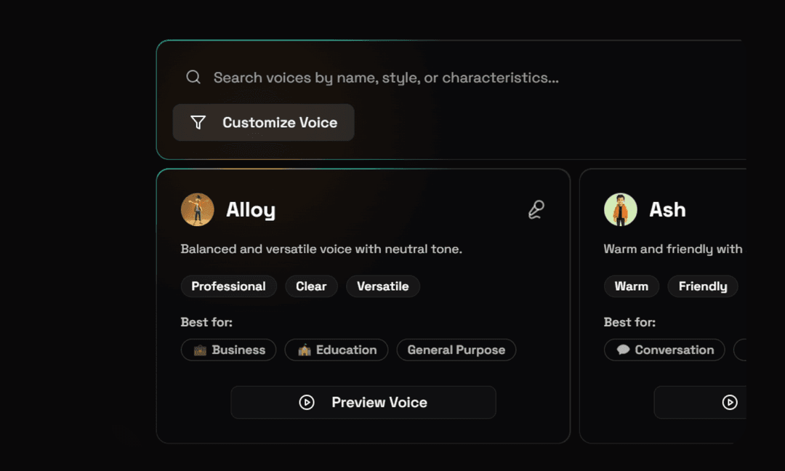
Task: Click Preview Voice button for Alloy
Action: tap(363, 403)
